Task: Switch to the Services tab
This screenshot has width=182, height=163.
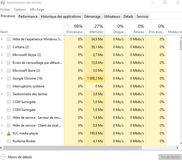Action: coord(143,17)
